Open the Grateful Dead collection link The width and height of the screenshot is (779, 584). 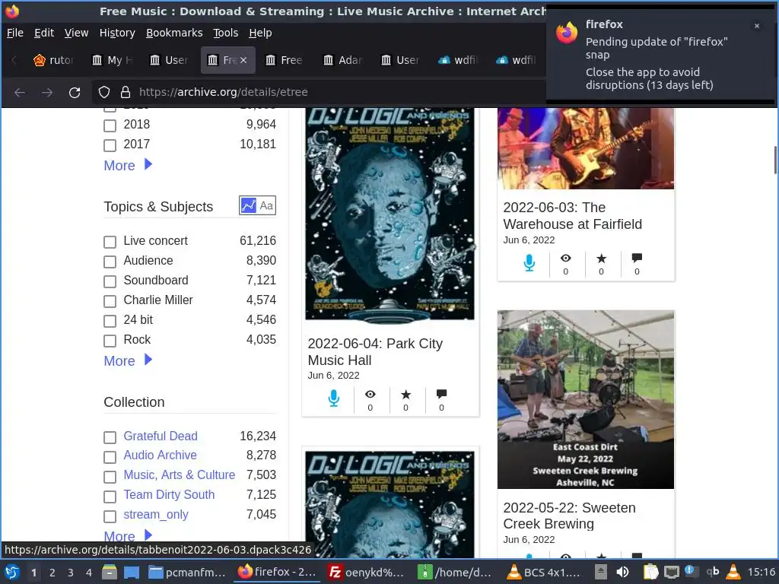tap(161, 436)
